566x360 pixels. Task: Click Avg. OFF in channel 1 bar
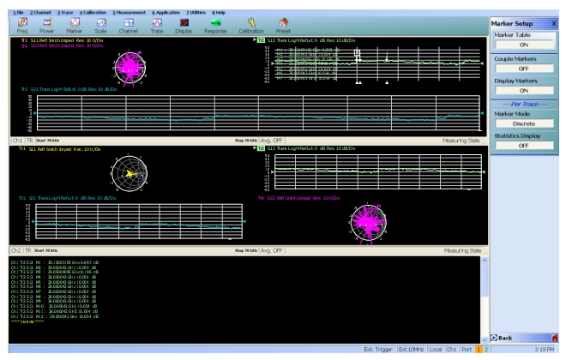[x=271, y=141]
